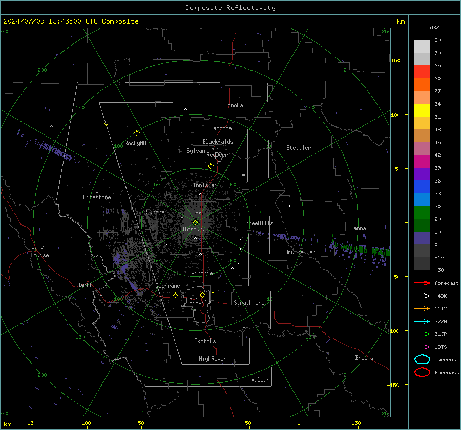This screenshot has height=430, width=461.
Task: Click the Olds city label
Action: (x=195, y=213)
